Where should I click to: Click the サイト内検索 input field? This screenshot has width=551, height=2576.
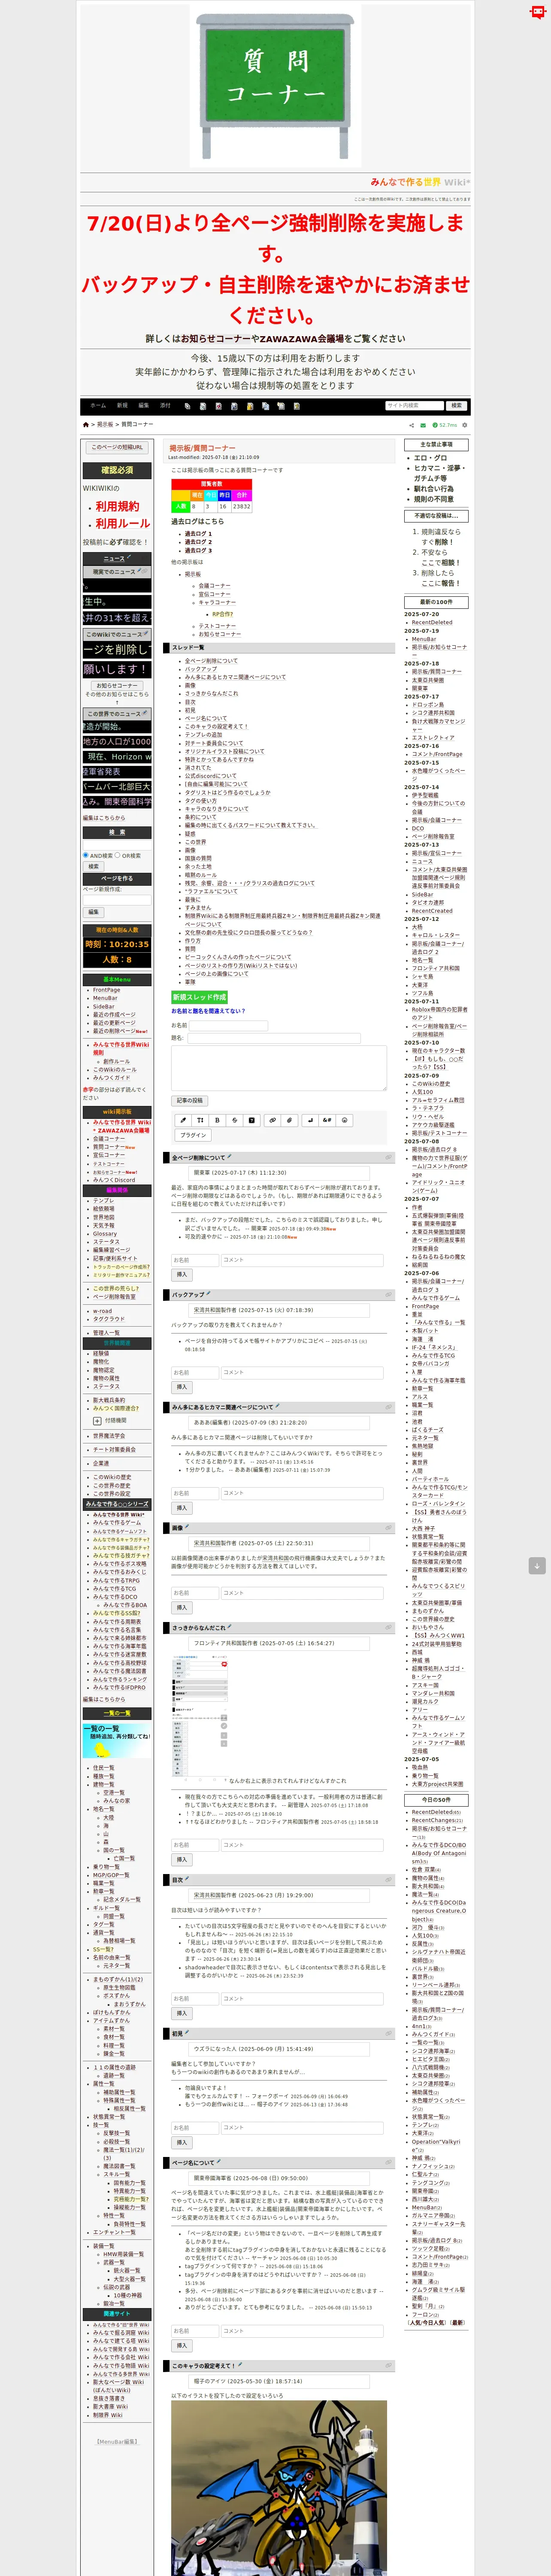pos(414,406)
